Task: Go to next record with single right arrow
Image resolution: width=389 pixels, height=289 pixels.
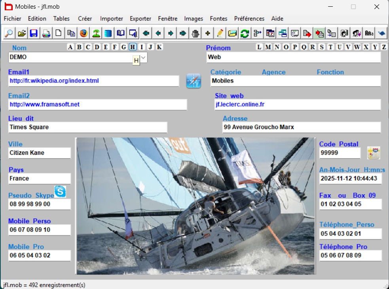Action: (x=171, y=33)
